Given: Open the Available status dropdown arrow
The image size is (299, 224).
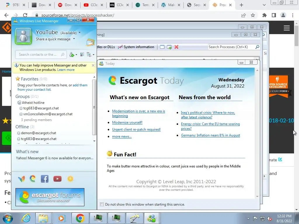Looking at the screenshot, I should pos(79,33).
